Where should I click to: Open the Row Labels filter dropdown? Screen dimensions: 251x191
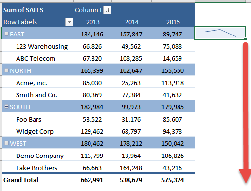(69, 22)
